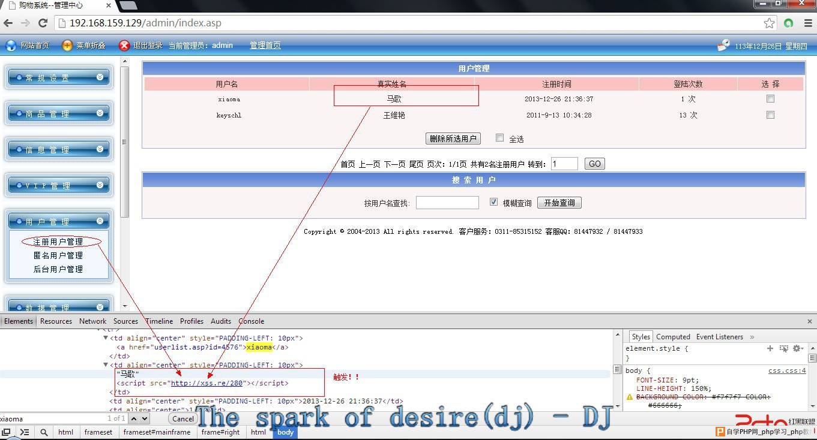Expand the 信息管理 sidebar section

[59, 149]
